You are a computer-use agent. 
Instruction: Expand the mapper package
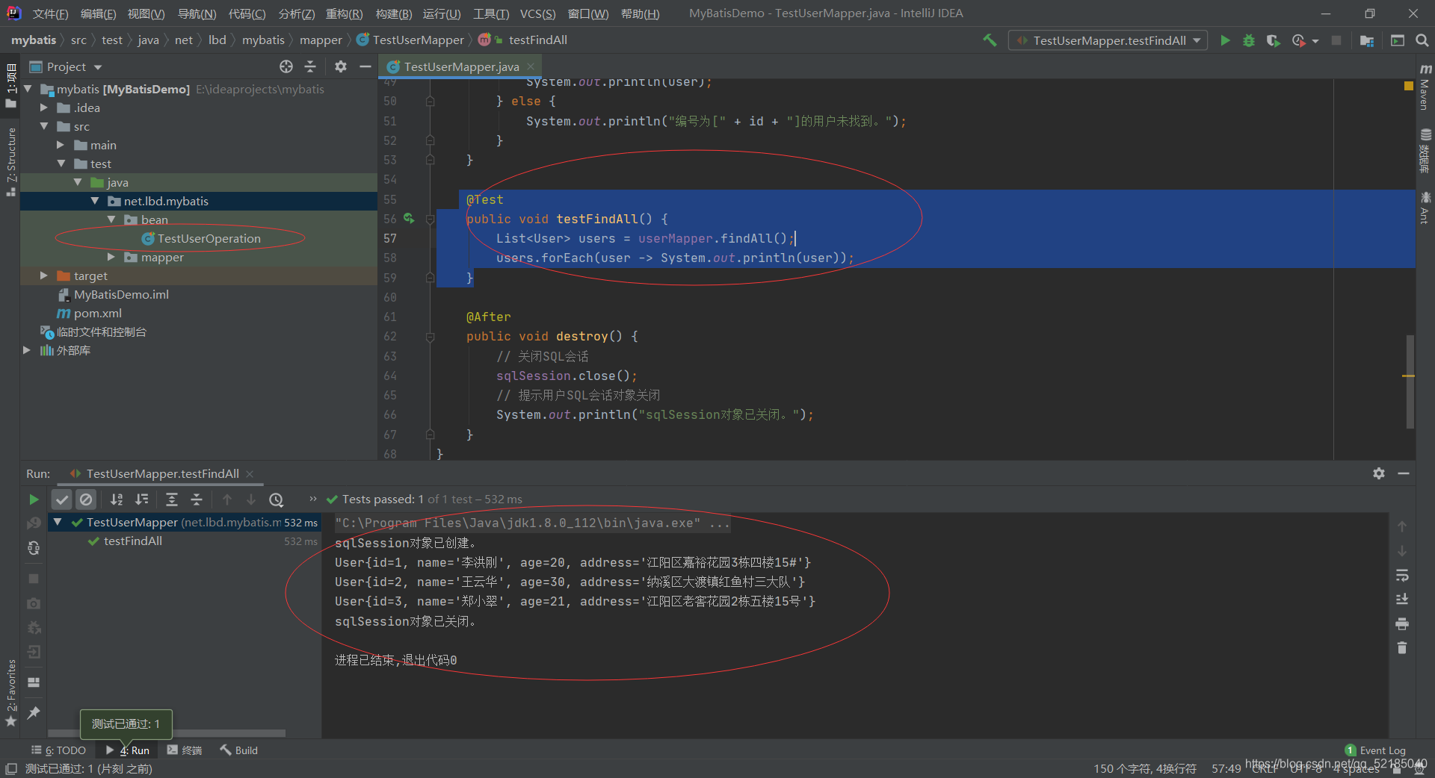pyautogui.click(x=111, y=257)
